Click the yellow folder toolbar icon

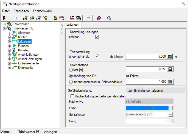[88, 18]
